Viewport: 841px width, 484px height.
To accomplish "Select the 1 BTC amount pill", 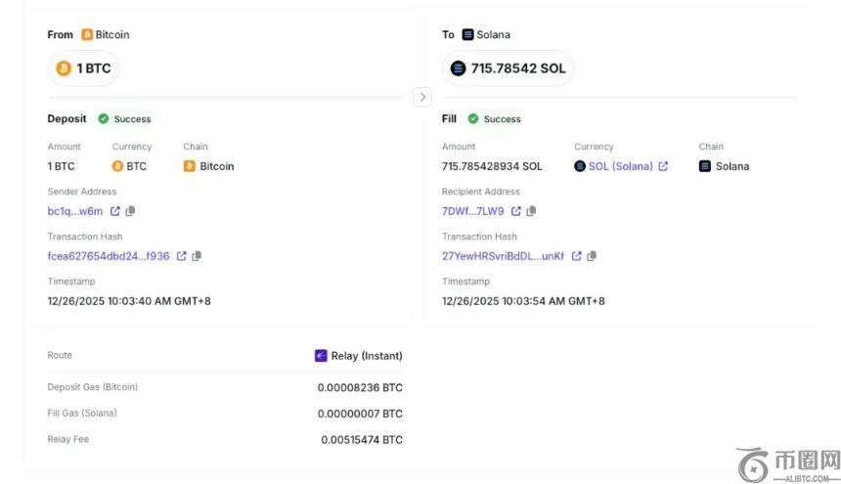I will coord(84,68).
